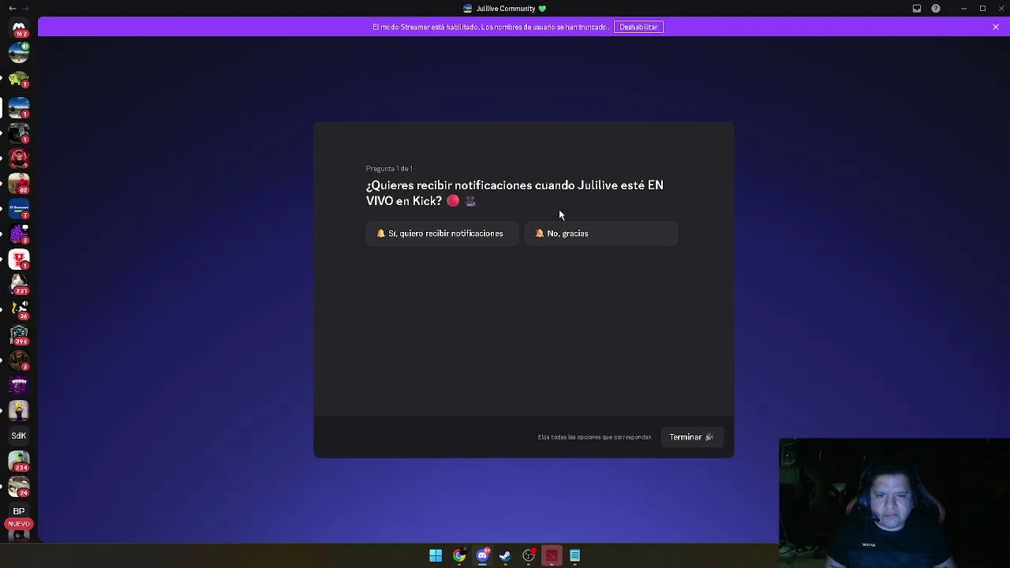
Task: Click the Julilive Community window title
Action: (x=505, y=9)
